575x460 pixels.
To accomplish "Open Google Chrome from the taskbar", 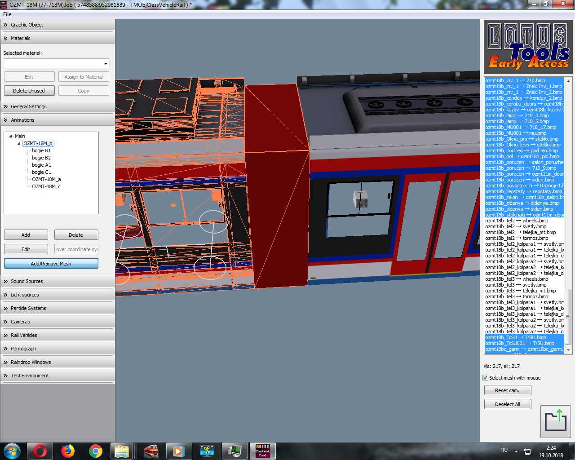I will click(x=95, y=451).
